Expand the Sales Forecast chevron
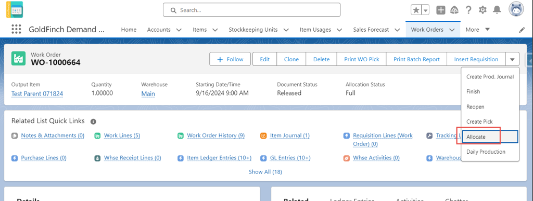533x201 pixels. click(397, 30)
